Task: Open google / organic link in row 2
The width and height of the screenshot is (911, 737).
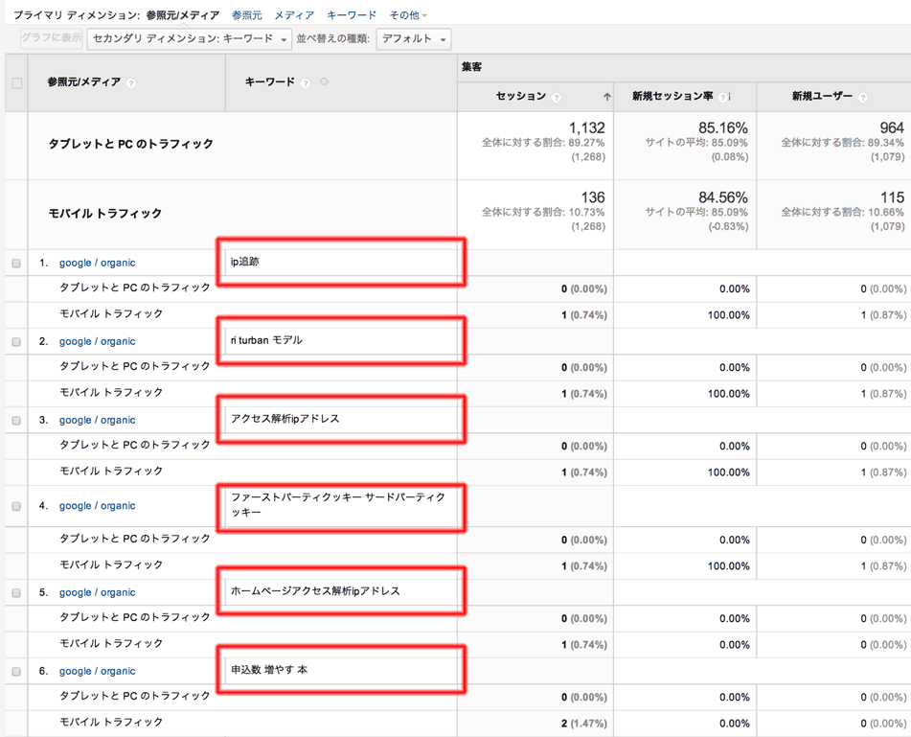Action: (97, 341)
